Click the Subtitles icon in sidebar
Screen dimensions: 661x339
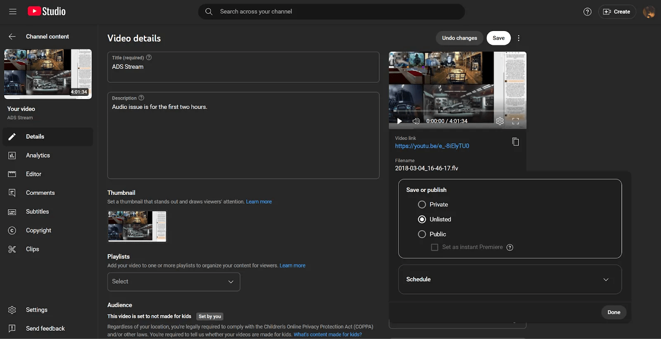12,212
